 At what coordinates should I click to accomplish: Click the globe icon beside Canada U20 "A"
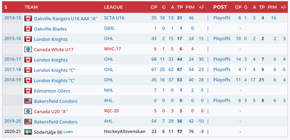click(28, 111)
